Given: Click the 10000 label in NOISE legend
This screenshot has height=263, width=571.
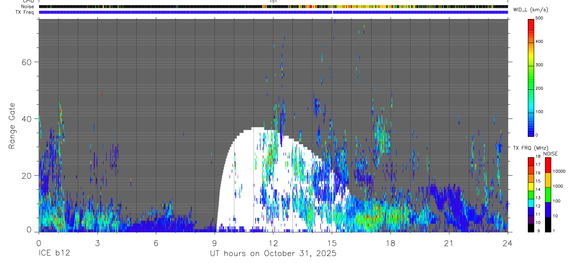Looking at the screenshot, I should 559,171.
